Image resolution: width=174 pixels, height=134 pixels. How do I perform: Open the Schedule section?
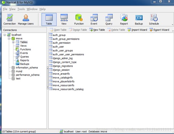[x=154, y=20]
